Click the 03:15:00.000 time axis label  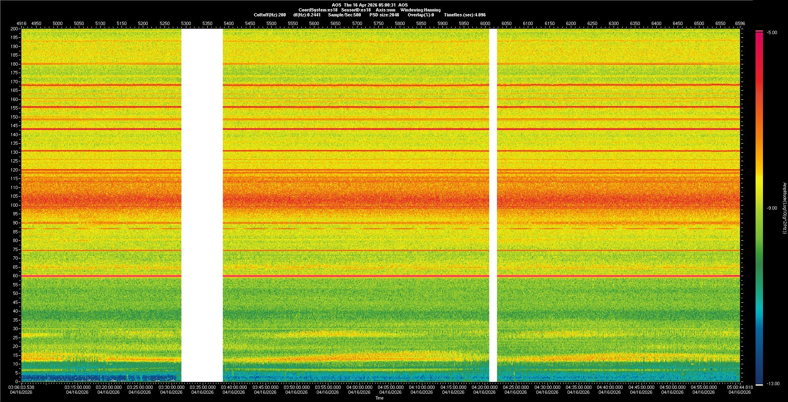[77, 387]
